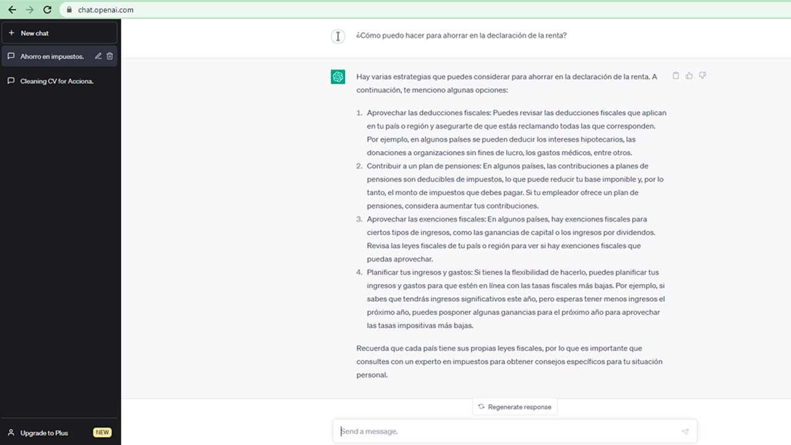Go forward with the browser forward arrow
This screenshot has width=791, height=445.
[x=30, y=10]
